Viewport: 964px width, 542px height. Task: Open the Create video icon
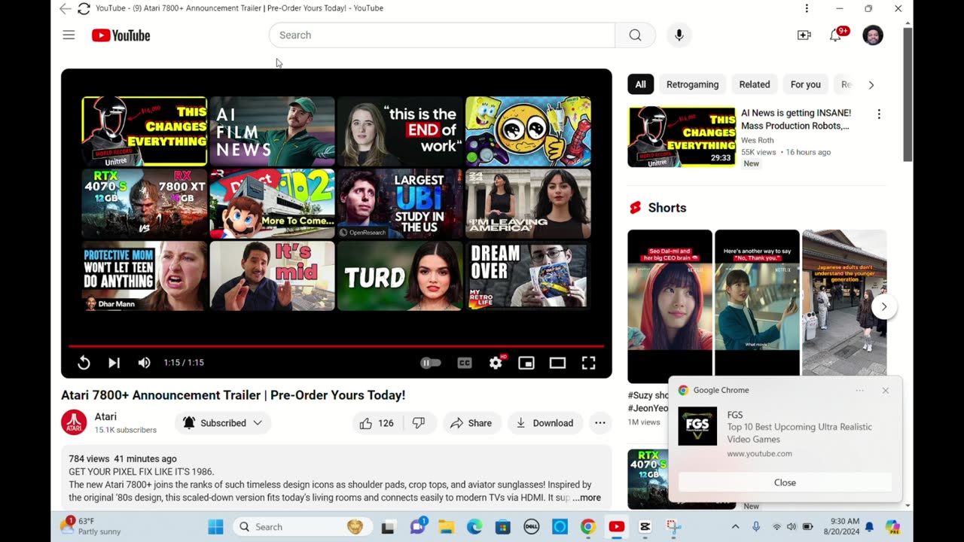(x=804, y=35)
